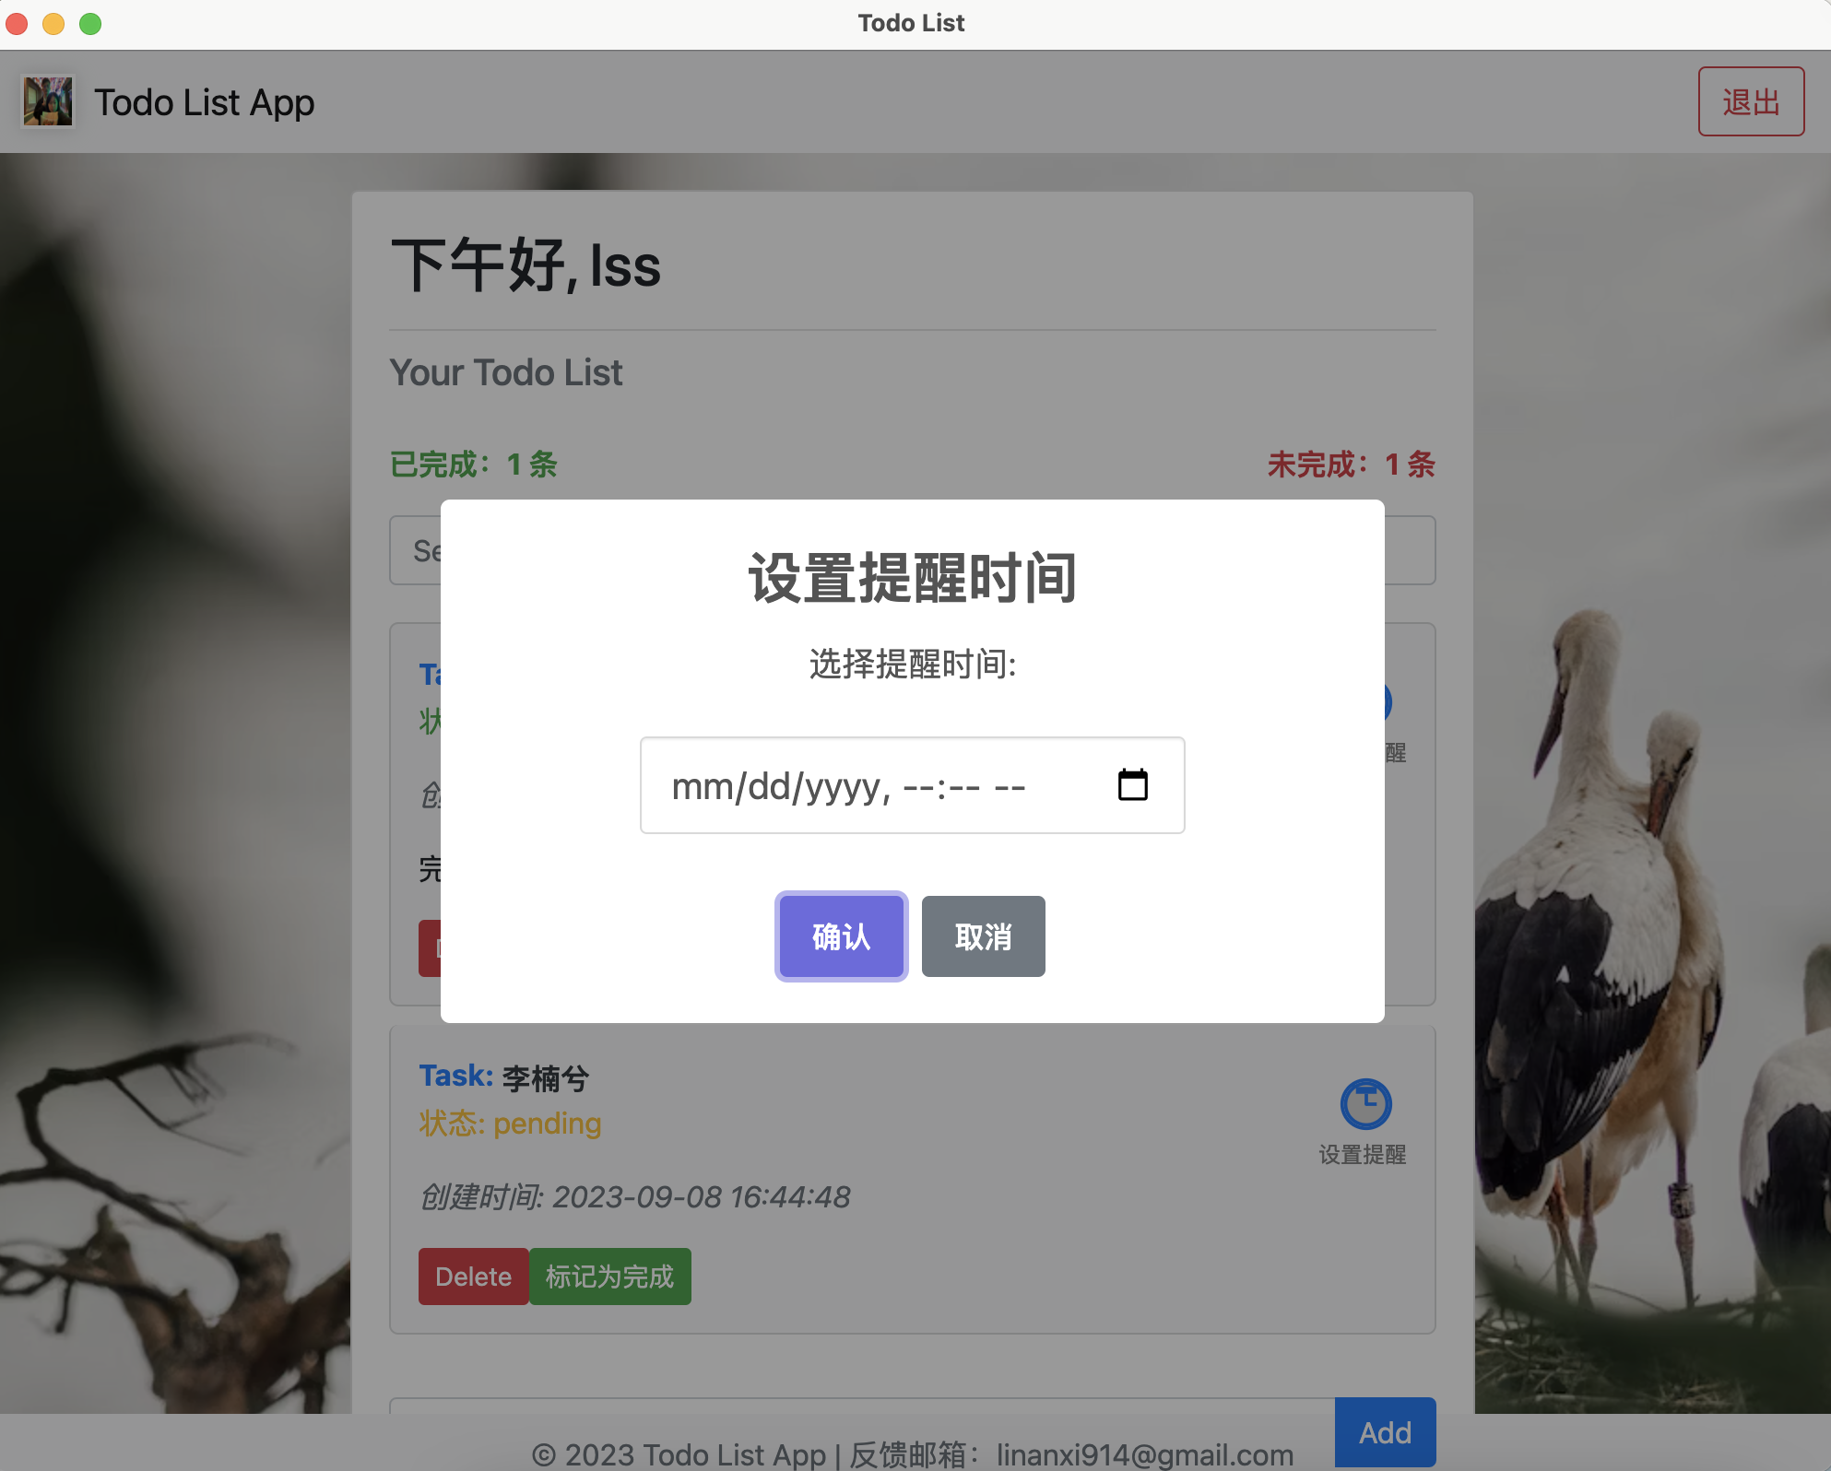Click the Todo List App avatar logo
This screenshot has height=1471, width=1831.
48,101
